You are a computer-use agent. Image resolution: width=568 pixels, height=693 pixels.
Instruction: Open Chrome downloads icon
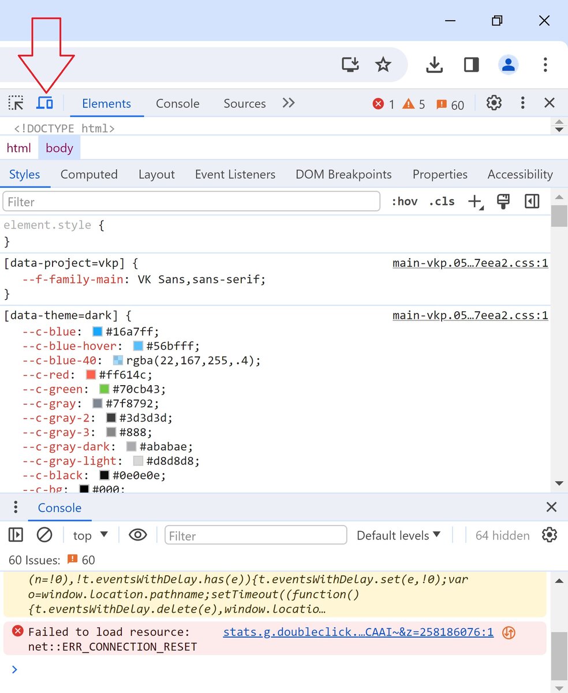[434, 65]
